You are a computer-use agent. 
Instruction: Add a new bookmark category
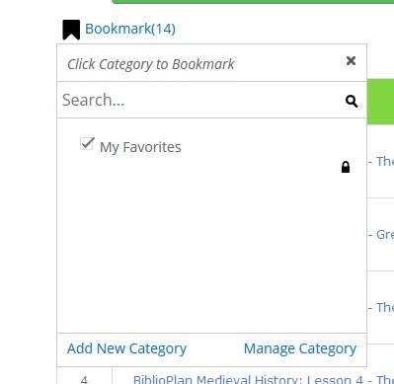pyautogui.click(x=126, y=348)
